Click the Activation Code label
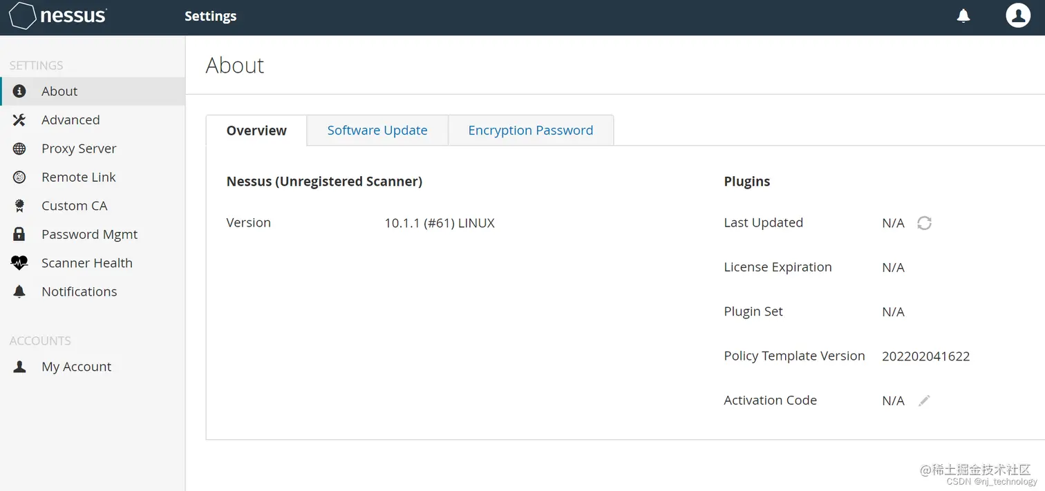Viewport: 1045px width, 491px height. coord(770,401)
